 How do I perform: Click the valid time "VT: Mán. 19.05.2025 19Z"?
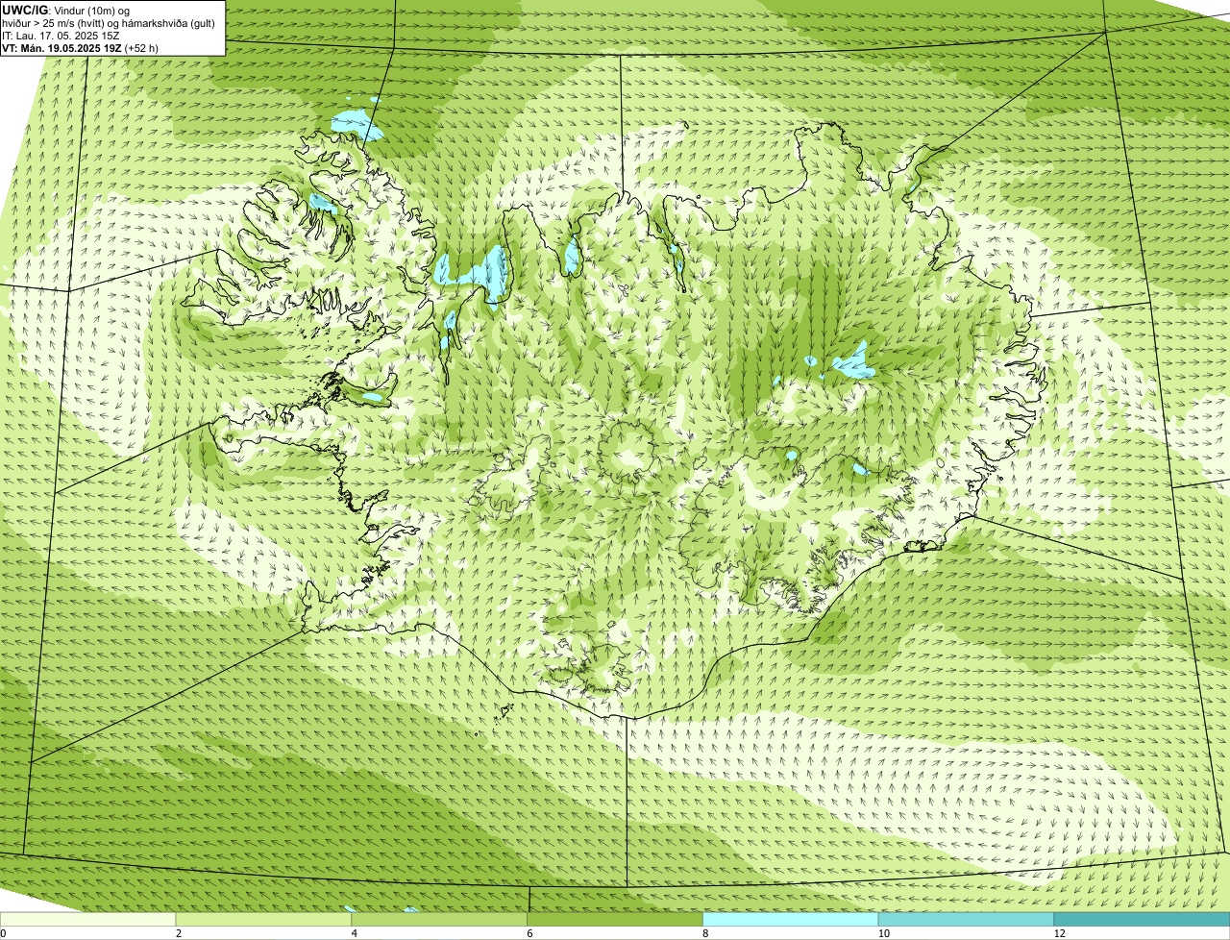[61, 48]
